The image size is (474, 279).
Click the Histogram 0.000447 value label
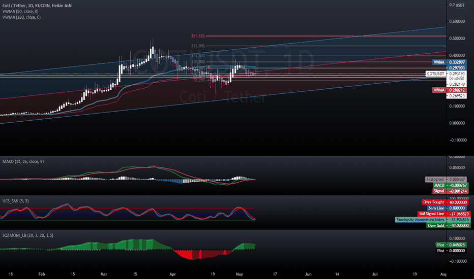click(446, 179)
